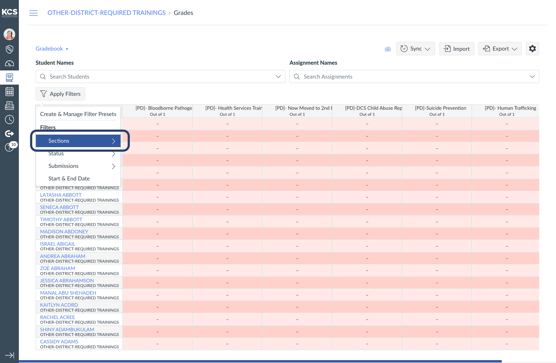The width and height of the screenshot is (556, 363).
Task: Open the Calendar icon in sidebar
Action: [9, 91]
